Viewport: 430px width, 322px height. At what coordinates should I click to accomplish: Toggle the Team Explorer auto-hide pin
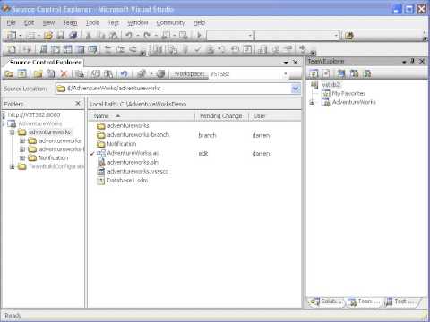(x=412, y=61)
